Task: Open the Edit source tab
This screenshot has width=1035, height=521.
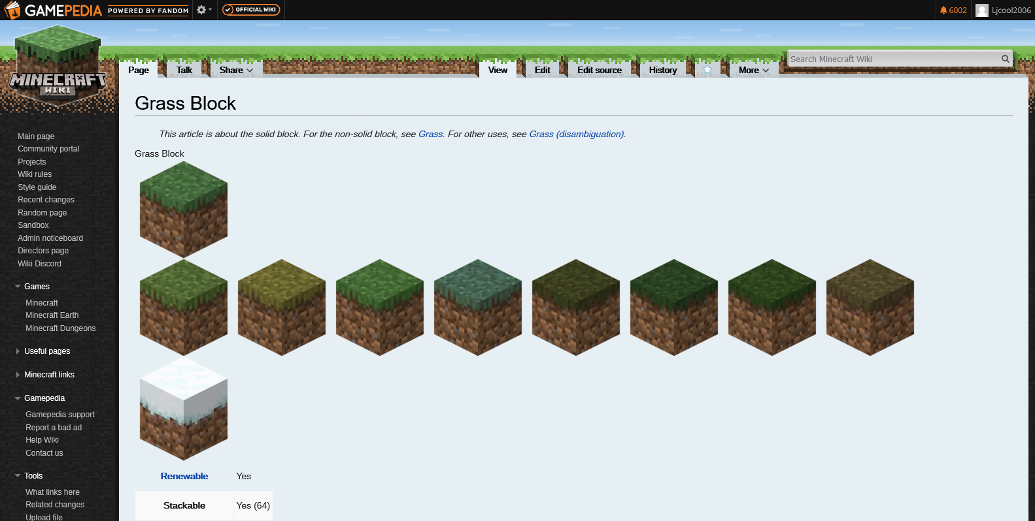Action: click(x=600, y=70)
